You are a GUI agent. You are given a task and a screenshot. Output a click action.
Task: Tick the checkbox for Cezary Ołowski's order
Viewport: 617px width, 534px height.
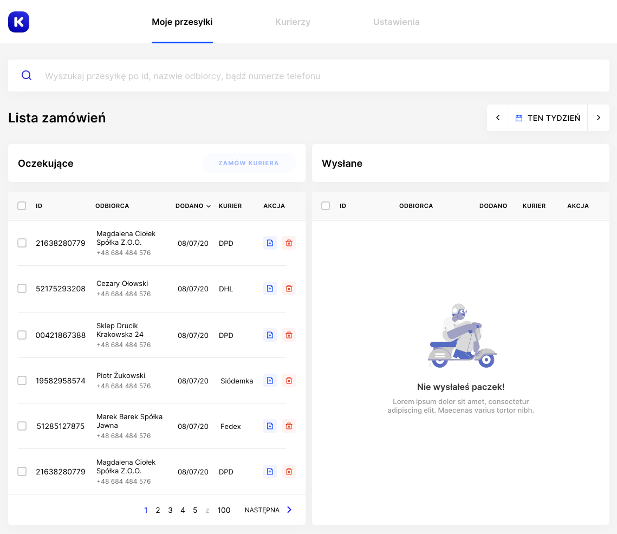(22, 289)
